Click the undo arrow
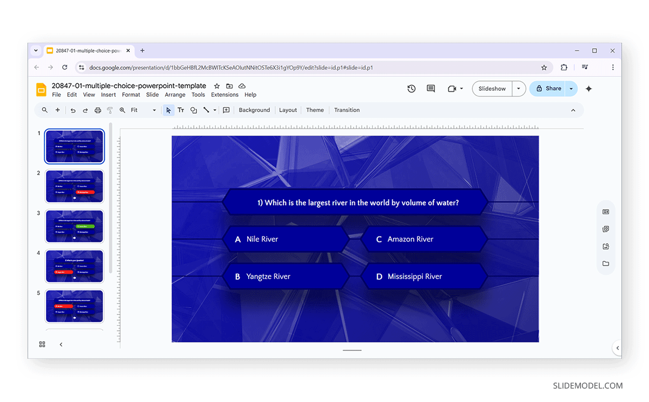The height and width of the screenshot is (402, 649). tap(73, 110)
